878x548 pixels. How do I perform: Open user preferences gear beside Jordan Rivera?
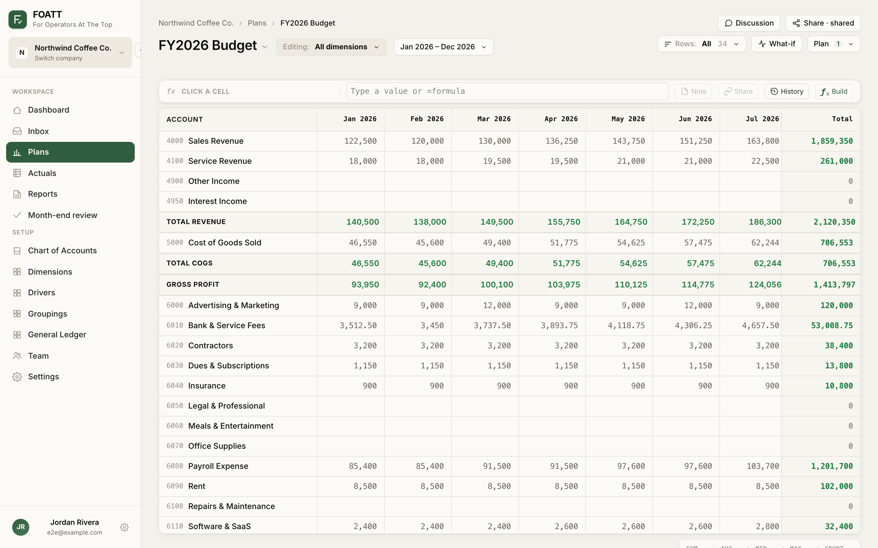pyautogui.click(x=124, y=527)
